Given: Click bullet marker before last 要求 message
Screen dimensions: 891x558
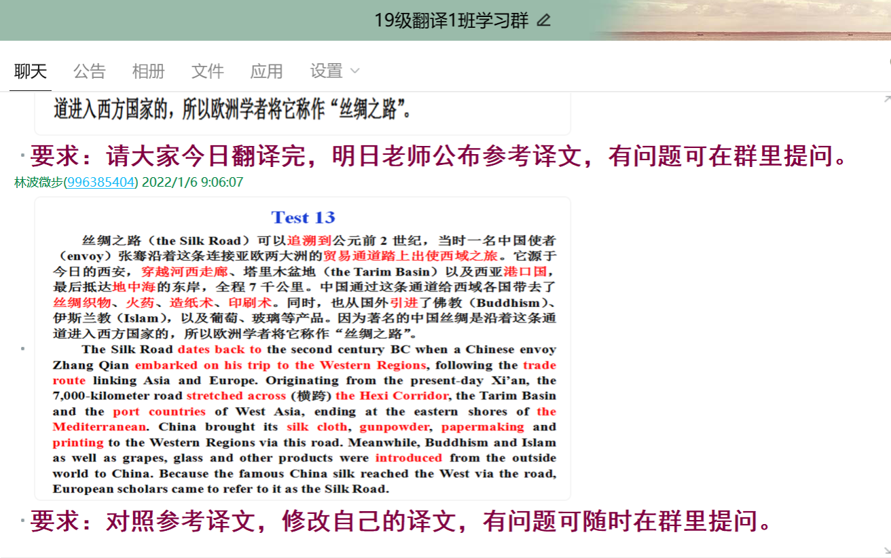Looking at the screenshot, I should [x=22, y=521].
